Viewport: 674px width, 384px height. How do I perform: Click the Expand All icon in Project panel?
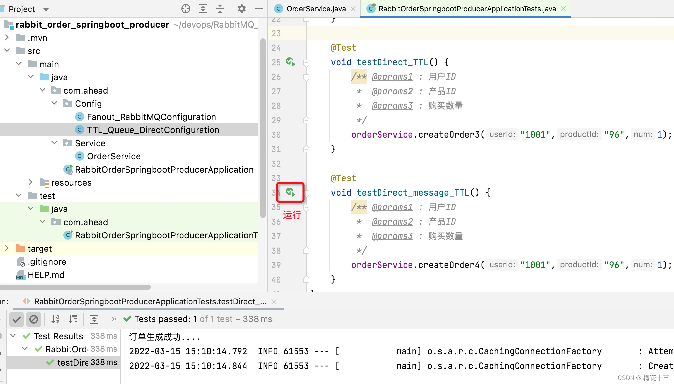203,9
